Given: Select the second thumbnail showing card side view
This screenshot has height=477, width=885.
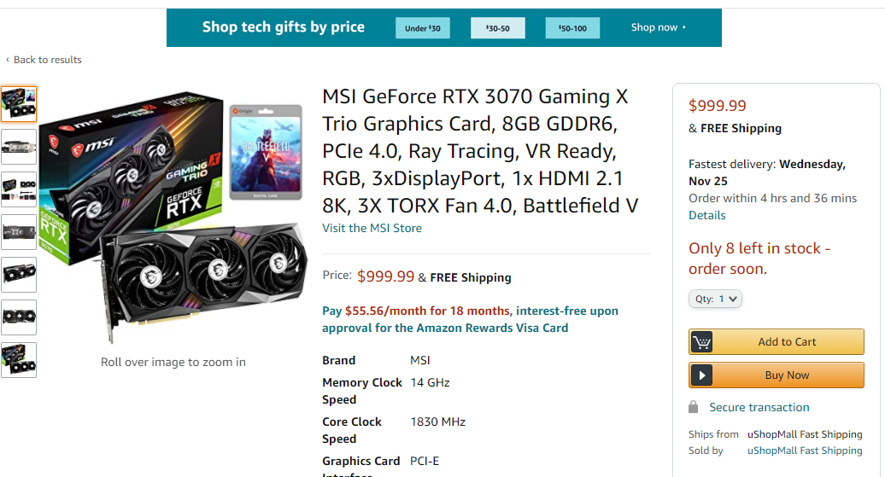Looking at the screenshot, I should click(x=19, y=146).
